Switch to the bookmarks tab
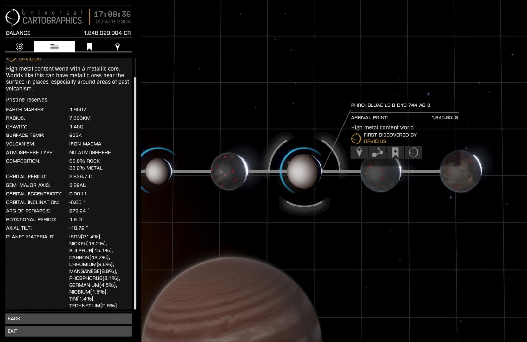This screenshot has height=342, width=527. 89,47
